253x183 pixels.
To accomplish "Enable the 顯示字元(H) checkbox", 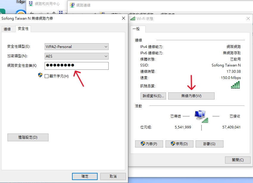I will (x=47, y=76).
